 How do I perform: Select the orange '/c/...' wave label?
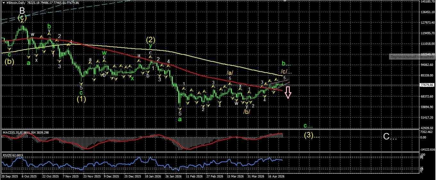click(x=286, y=71)
